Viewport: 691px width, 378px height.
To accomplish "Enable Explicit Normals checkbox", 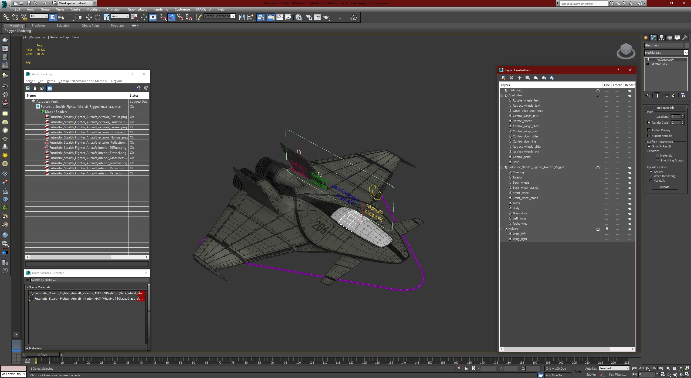I will click(649, 136).
